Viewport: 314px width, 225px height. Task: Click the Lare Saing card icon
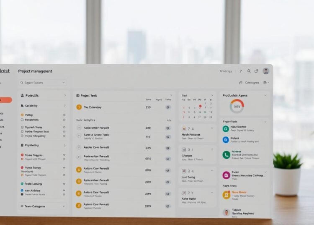pos(184,171)
